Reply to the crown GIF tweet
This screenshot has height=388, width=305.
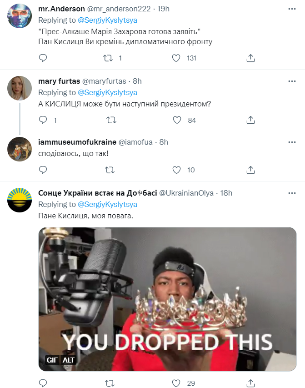pos(43,383)
